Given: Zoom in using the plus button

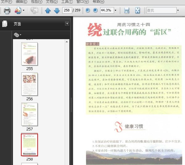Looking at the screenshot, I should (x=95, y=10).
